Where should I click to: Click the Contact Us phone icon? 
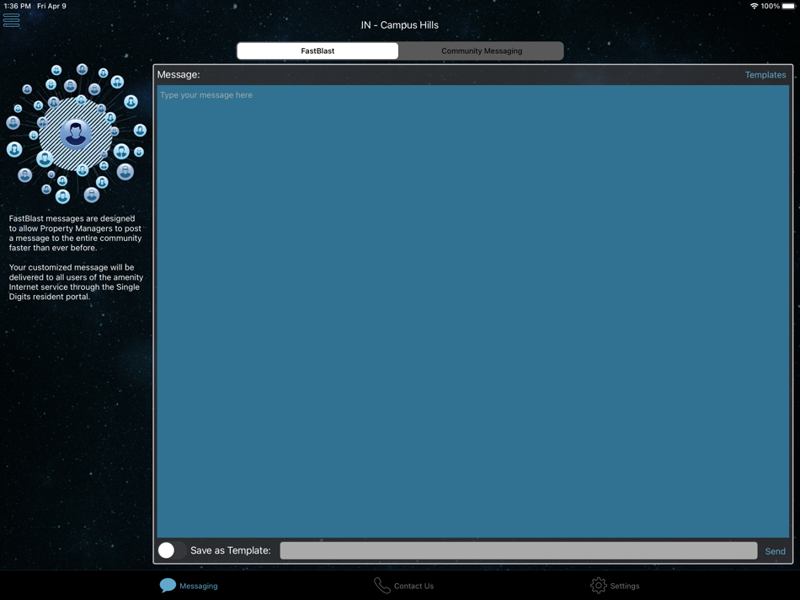point(381,585)
